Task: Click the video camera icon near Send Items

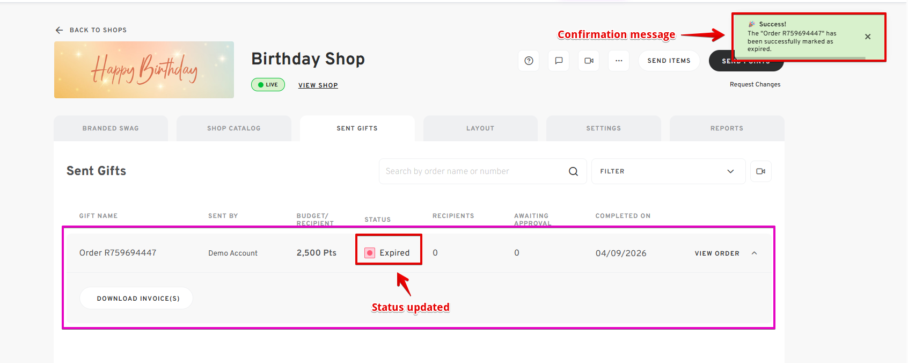Action: 589,61
